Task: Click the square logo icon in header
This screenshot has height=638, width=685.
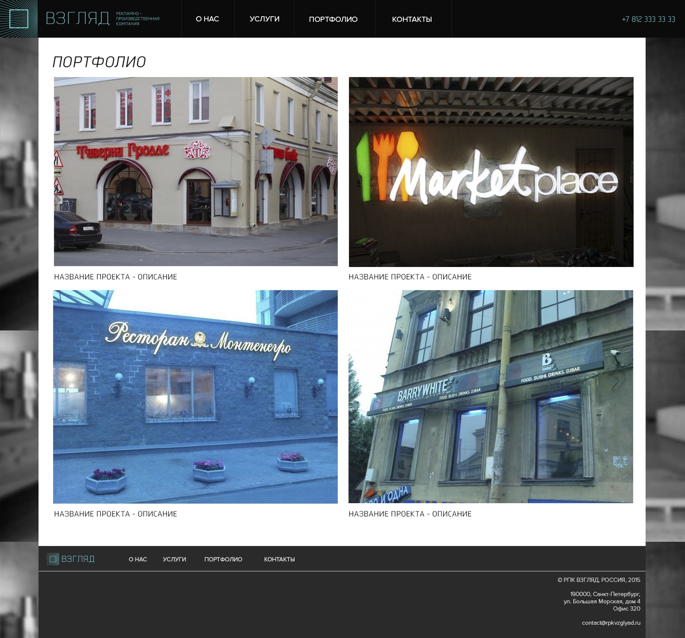Action: (18, 18)
